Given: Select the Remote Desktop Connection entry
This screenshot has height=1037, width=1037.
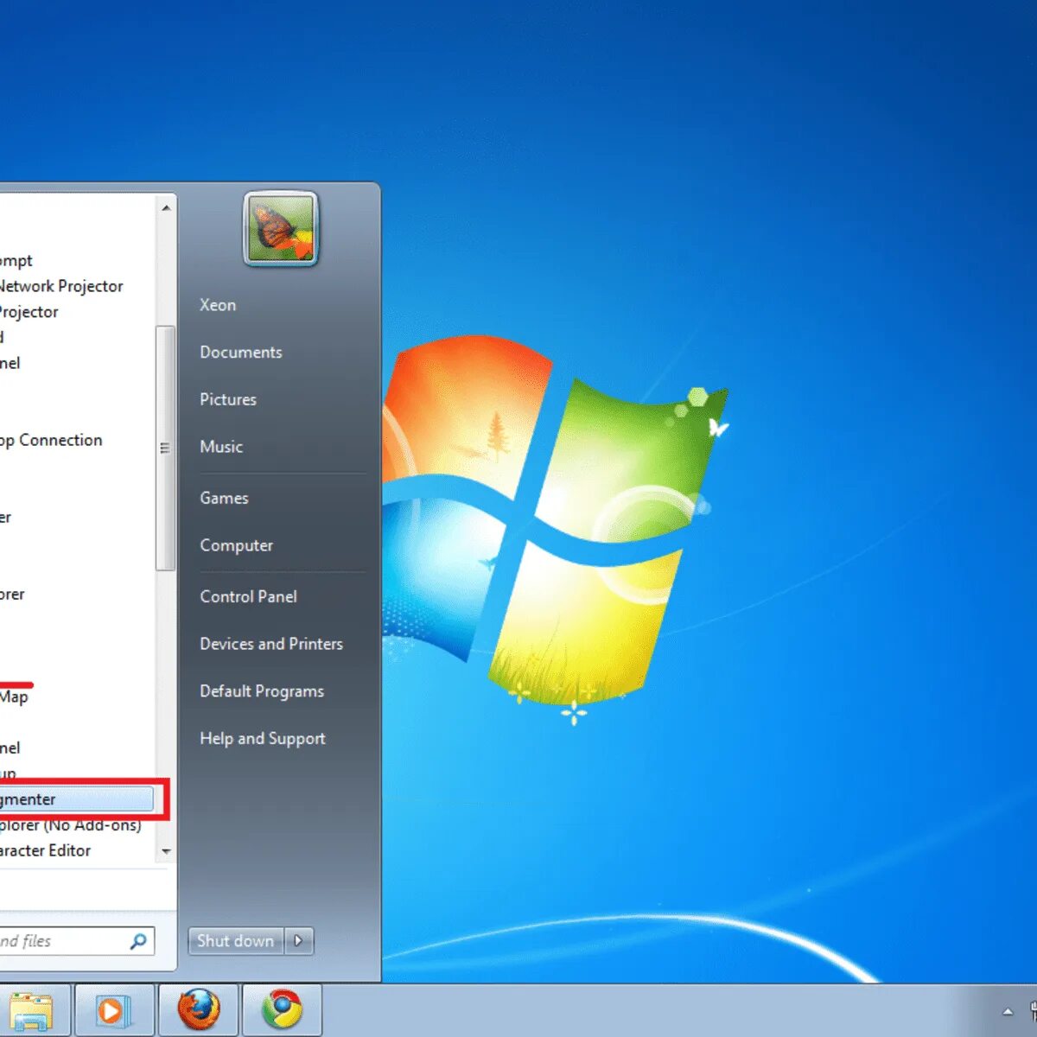Looking at the screenshot, I should (51, 440).
